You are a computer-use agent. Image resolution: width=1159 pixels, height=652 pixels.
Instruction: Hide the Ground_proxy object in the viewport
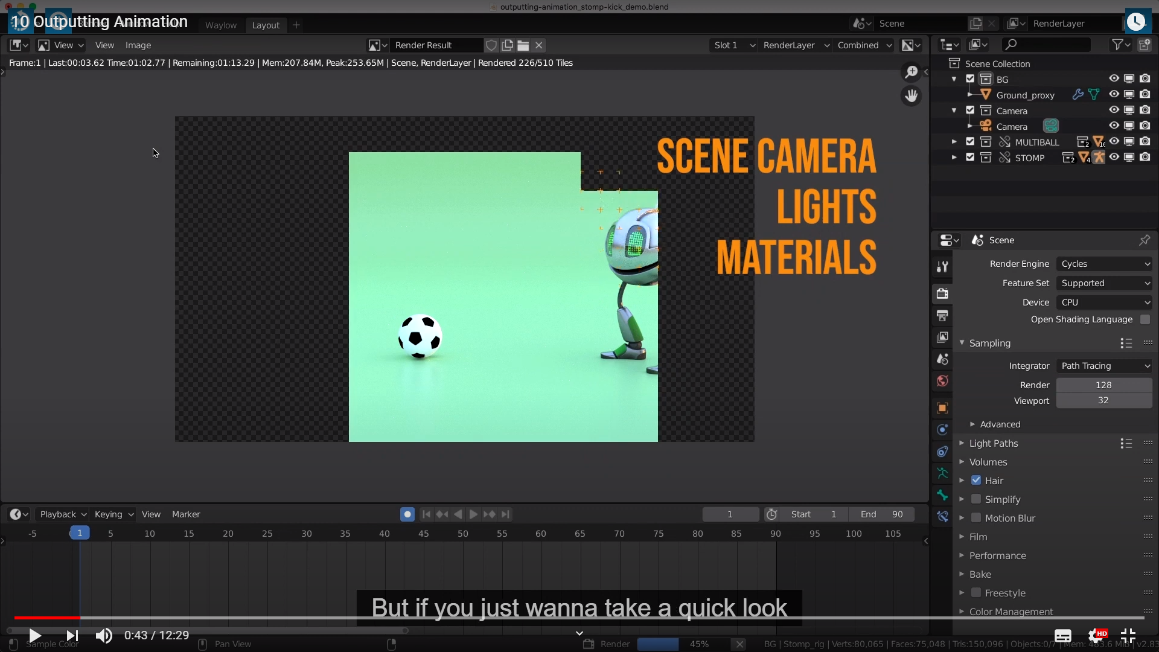point(1114,95)
